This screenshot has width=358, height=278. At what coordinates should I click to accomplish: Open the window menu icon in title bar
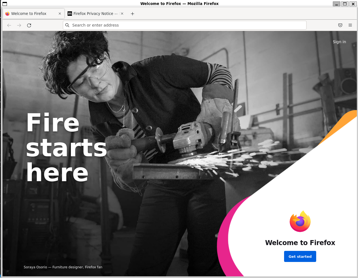(x=5, y=4)
